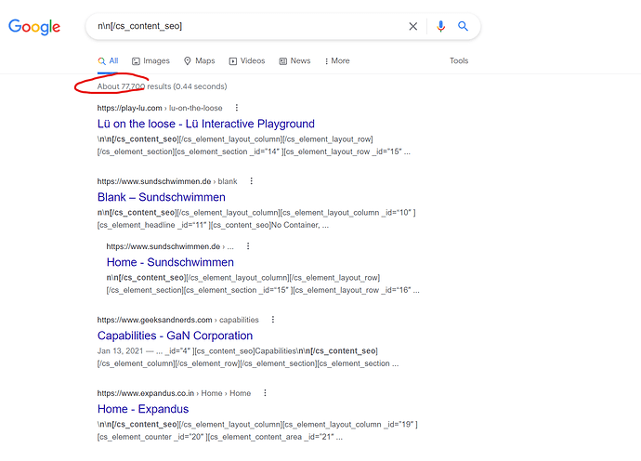
Task: Click the sundschwimmen.de › blank URL breadcrumb
Action: click(167, 181)
